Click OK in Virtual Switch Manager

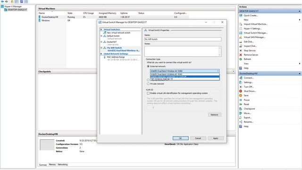180,138
